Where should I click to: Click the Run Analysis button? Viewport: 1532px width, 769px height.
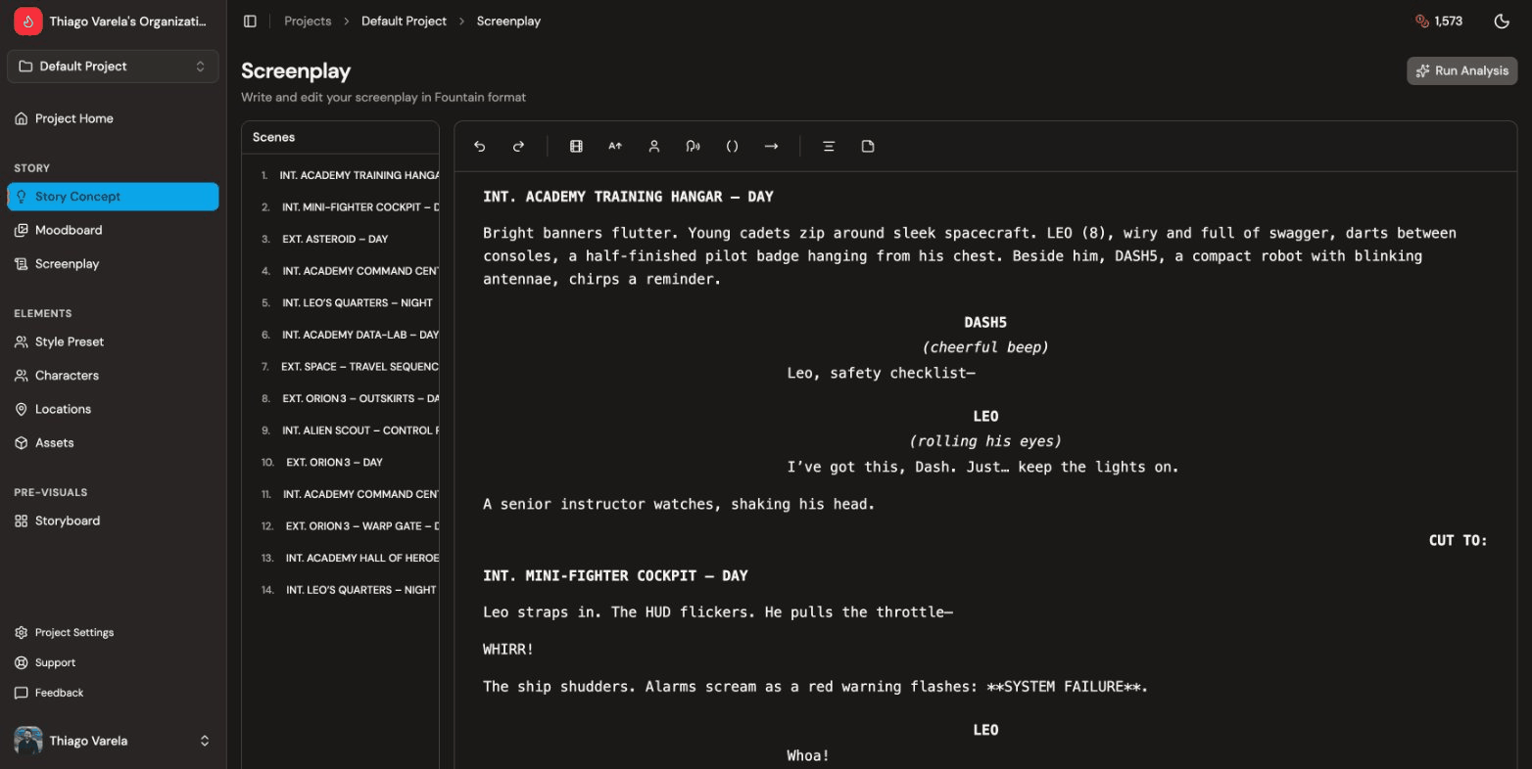(x=1461, y=70)
